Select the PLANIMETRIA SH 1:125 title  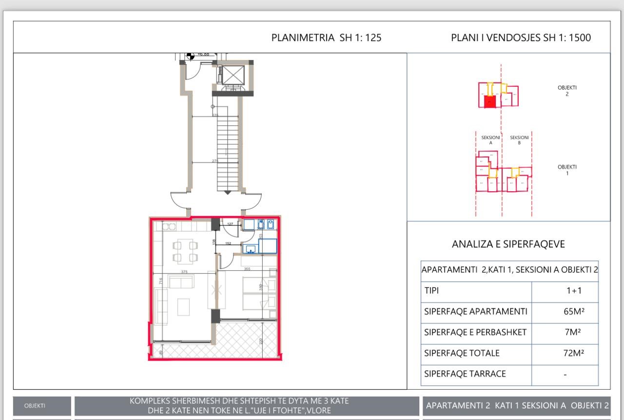327,37
